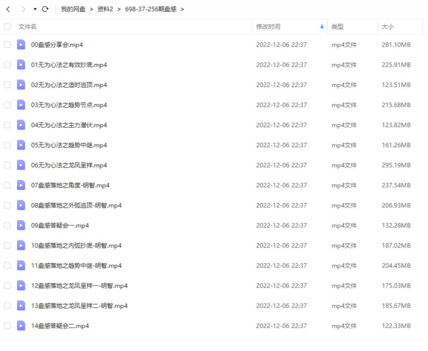Select file name 14盘感答疑会二.mp4

coord(60,326)
